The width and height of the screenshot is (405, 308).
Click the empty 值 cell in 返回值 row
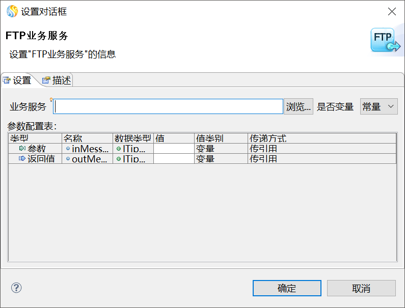(x=174, y=158)
